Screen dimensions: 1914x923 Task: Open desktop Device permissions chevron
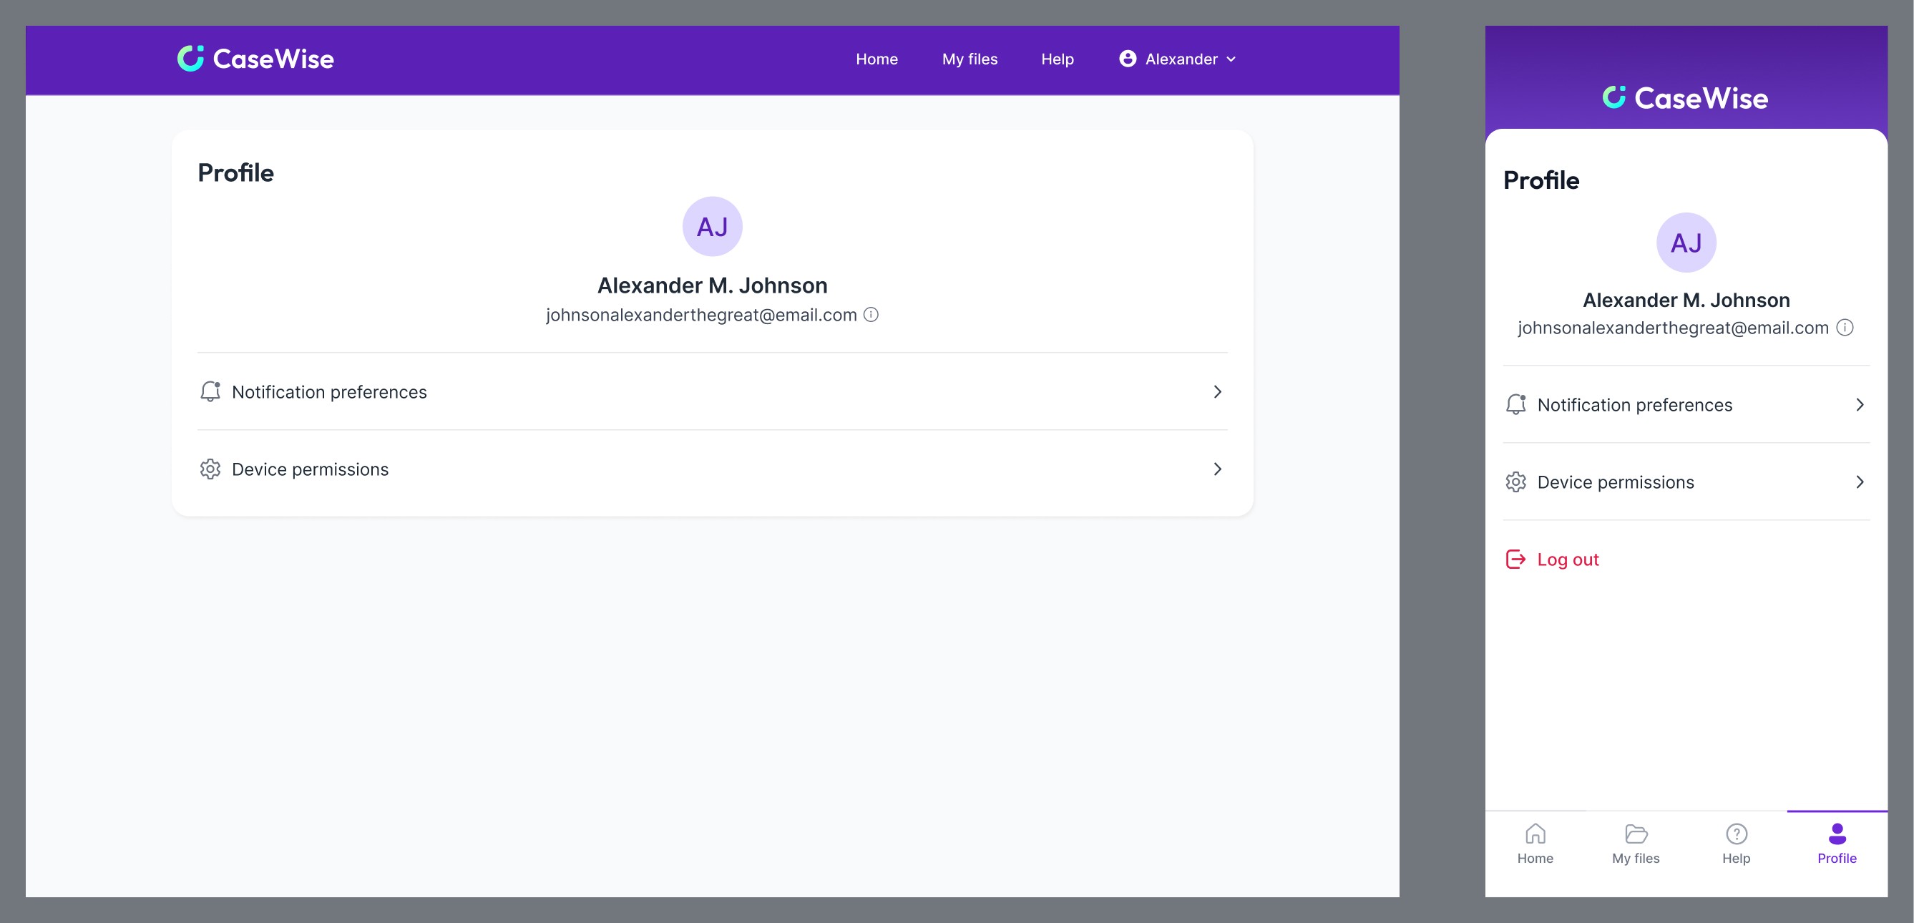pos(1217,469)
